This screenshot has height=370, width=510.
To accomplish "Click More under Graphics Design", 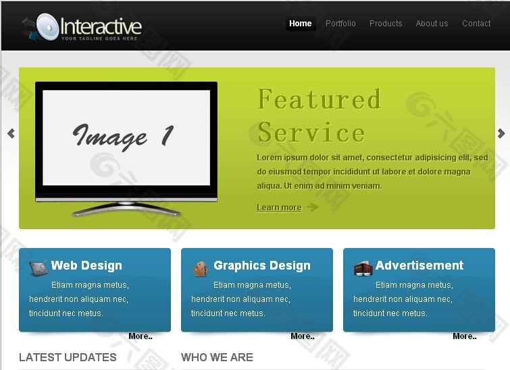I will pos(302,336).
